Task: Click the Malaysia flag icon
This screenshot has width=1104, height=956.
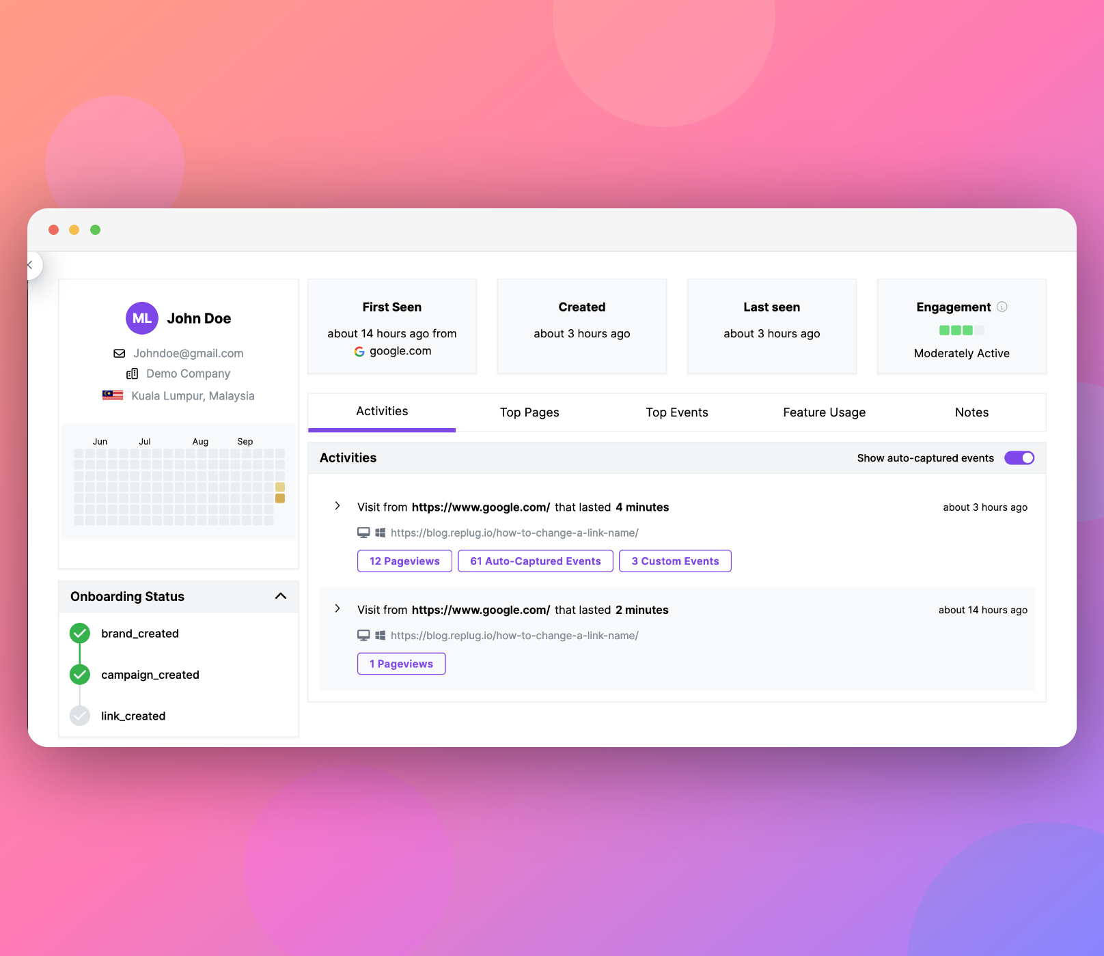Action: [x=113, y=395]
